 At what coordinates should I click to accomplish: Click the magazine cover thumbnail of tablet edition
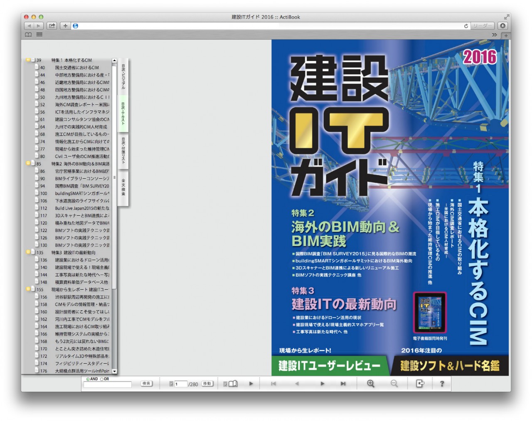click(430, 313)
